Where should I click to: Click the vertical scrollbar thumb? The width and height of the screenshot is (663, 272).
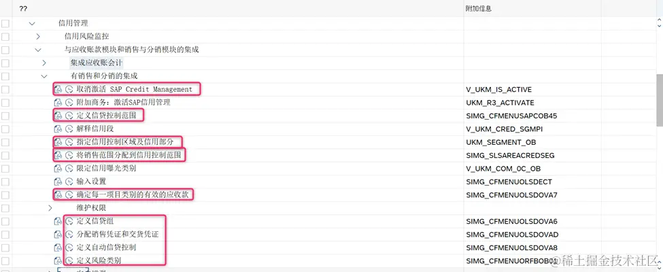(x=659, y=100)
